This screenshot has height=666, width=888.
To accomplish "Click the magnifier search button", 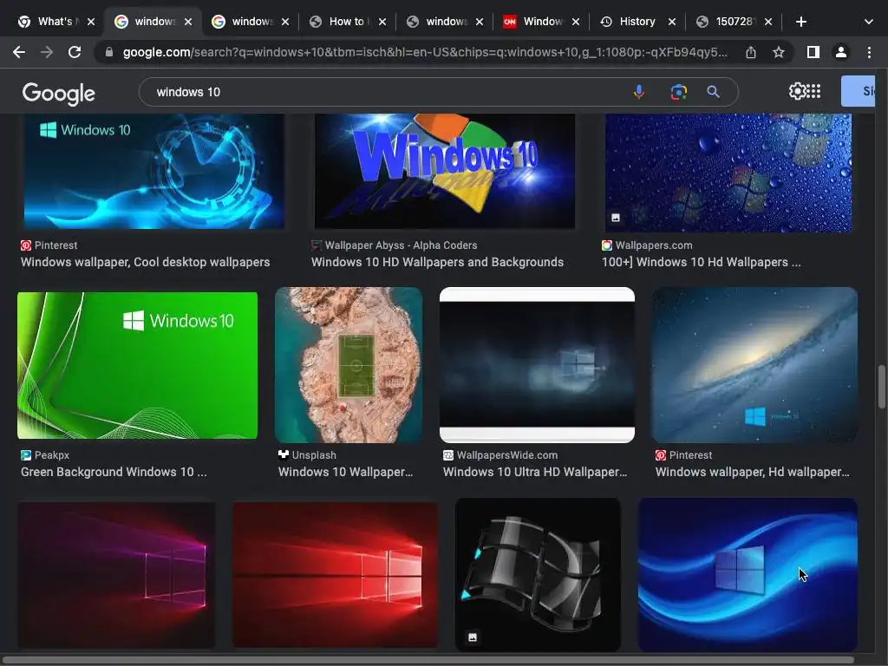I will pyautogui.click(x=713, y=92).
